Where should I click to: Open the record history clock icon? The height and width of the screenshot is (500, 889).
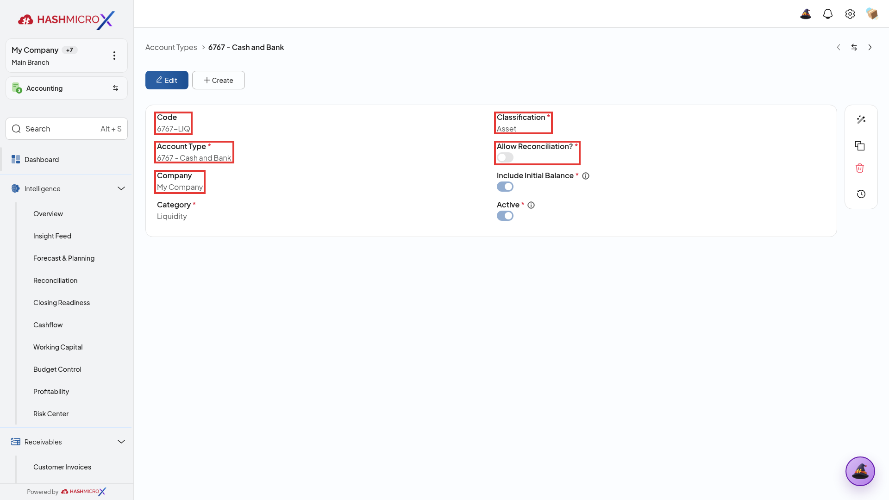click(x=861, y=194)
